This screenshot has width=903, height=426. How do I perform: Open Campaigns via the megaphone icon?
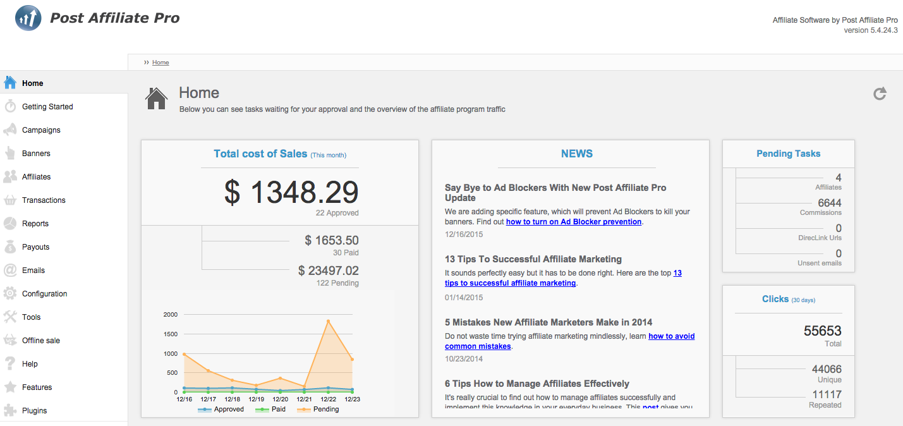pos(10,130)
